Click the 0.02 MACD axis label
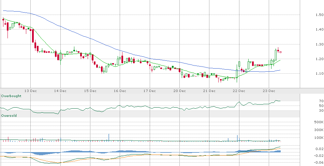Screen dimensions: 324x166 (320, 149)
